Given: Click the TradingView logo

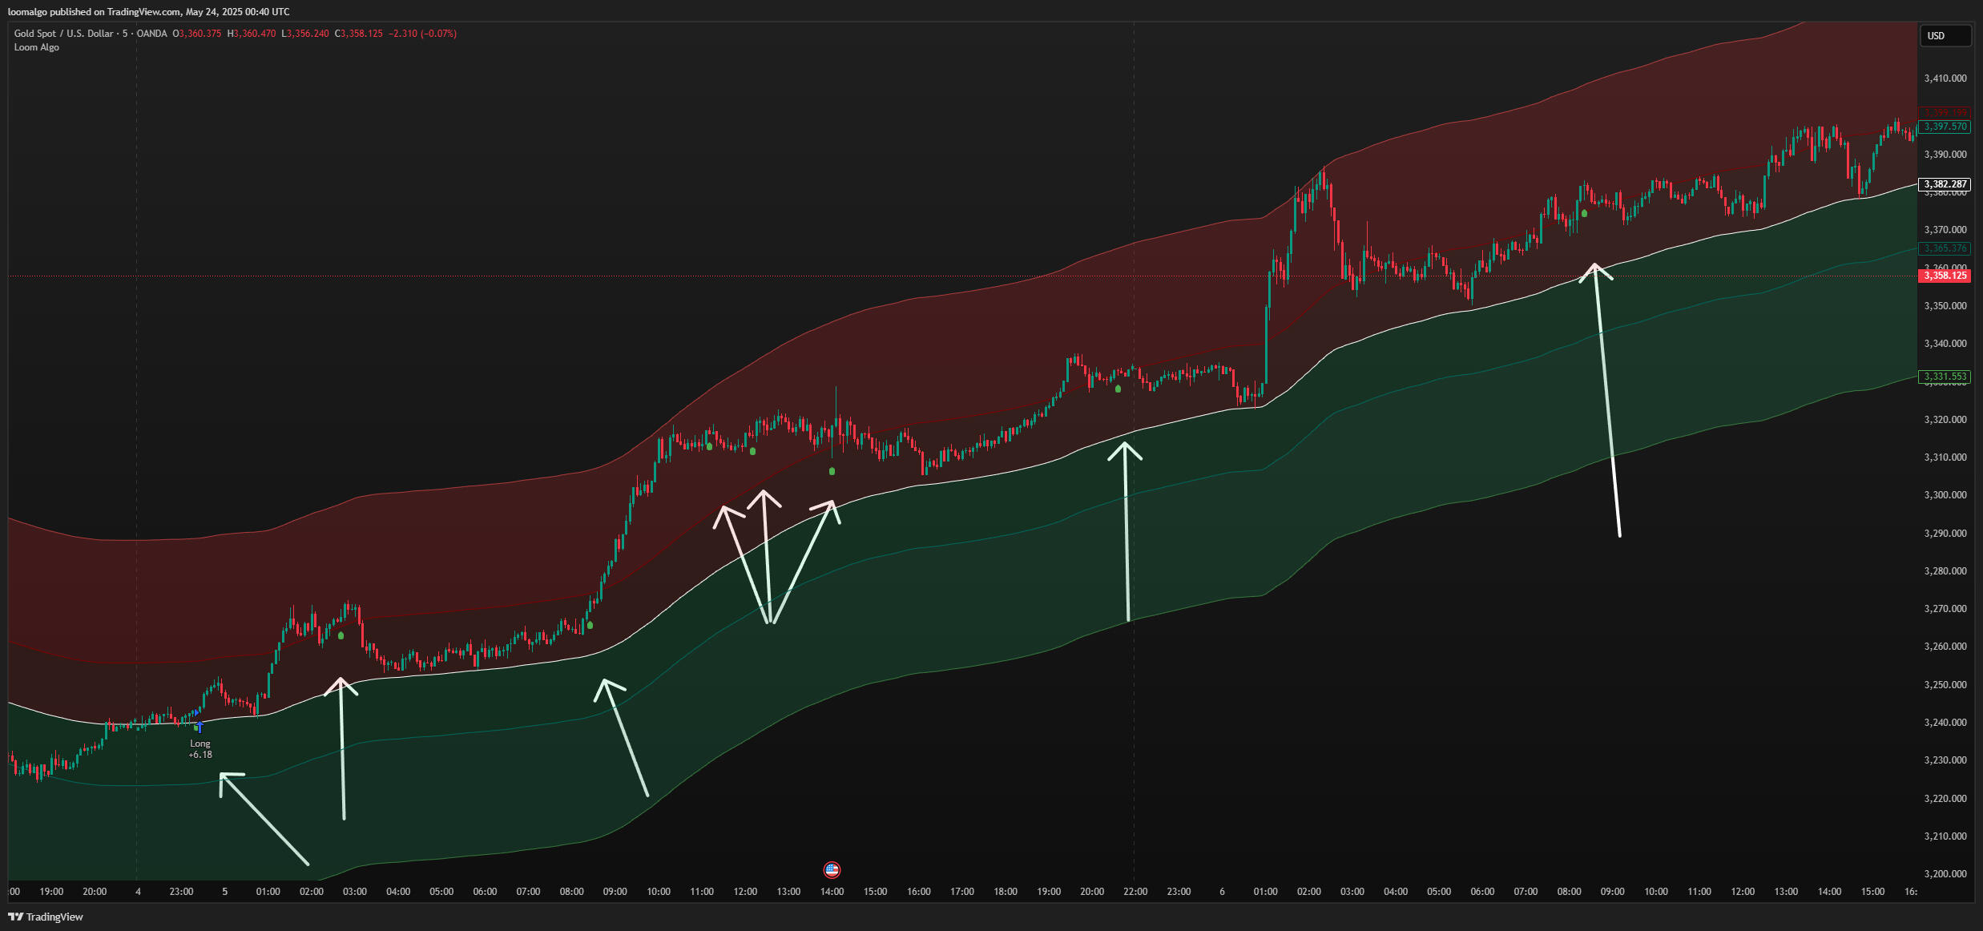Looking at the screenshot, I should click(x=46, y=917).
